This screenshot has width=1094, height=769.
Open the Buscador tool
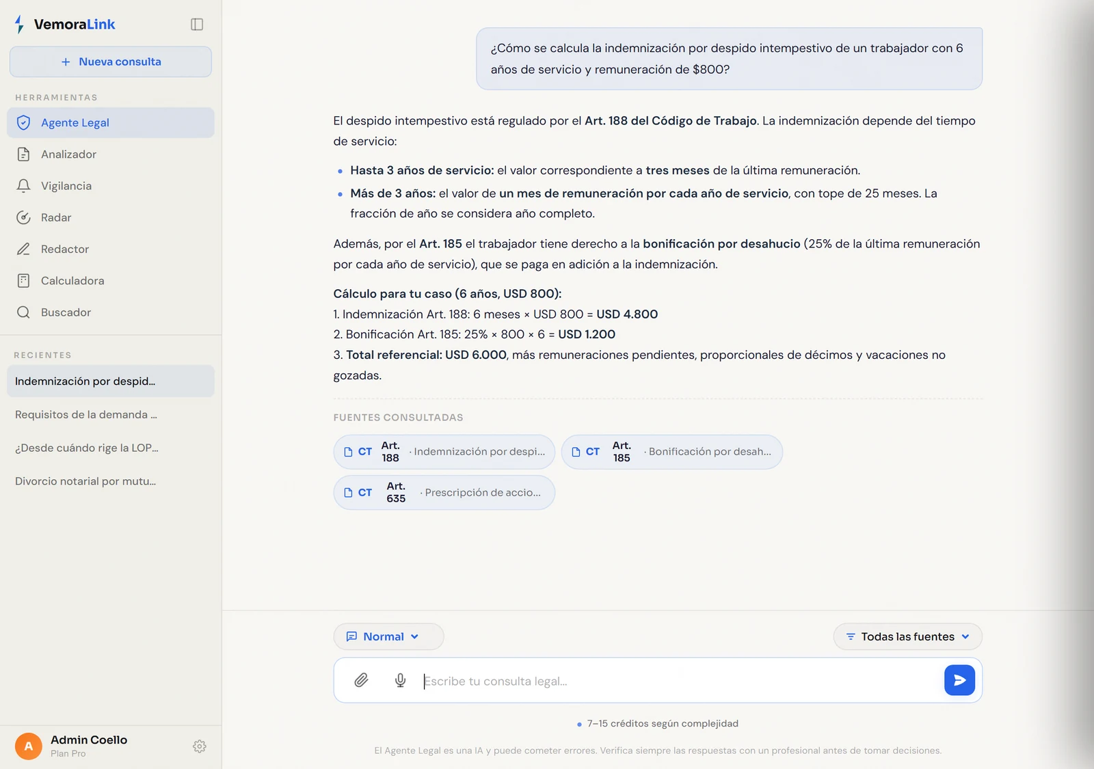point(111,312)
